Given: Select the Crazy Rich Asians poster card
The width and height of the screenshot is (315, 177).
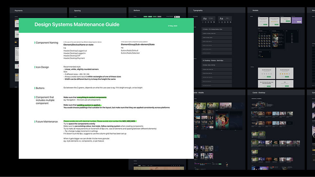Looking at the screenshot, I should click(222, 121).
